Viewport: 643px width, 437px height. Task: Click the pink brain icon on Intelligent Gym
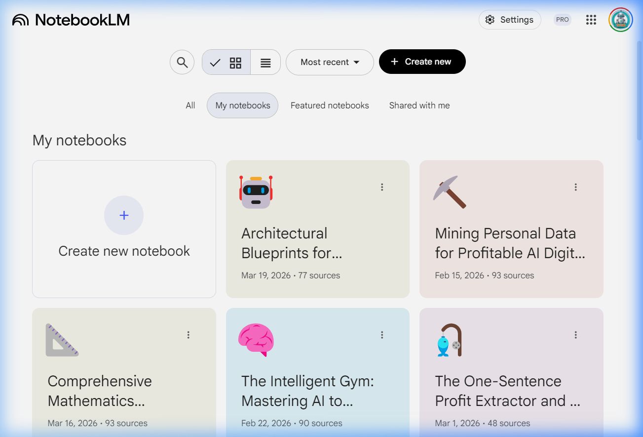[256, 340]
